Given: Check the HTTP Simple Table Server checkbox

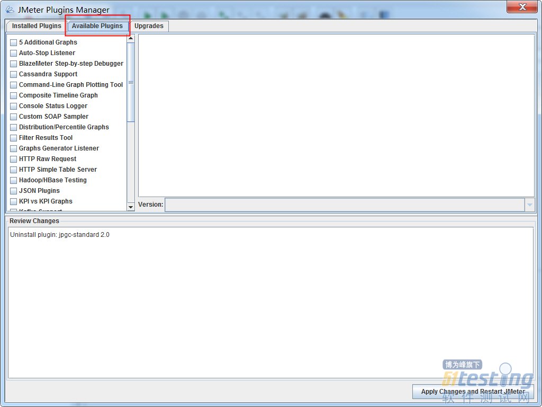Looking at the screenshot, I should 13,170.
